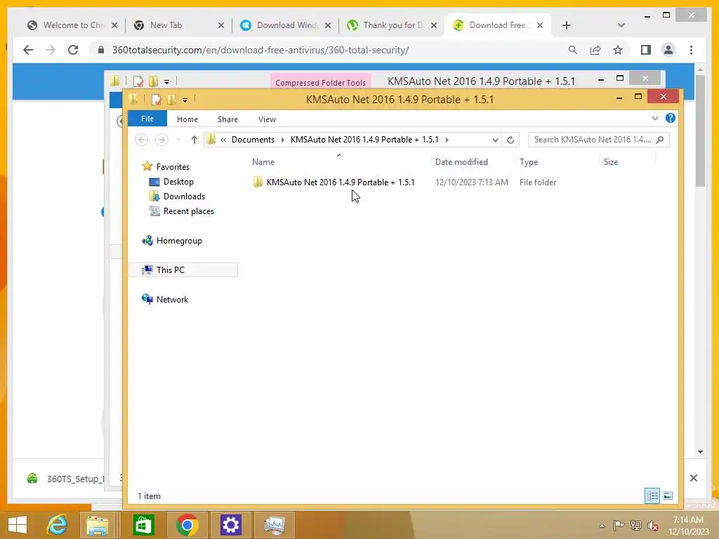Screen dimensions: 719x539
Task: Select KMSAuto Net folder breadcrumb segment
Action: (x=364, y=140)
